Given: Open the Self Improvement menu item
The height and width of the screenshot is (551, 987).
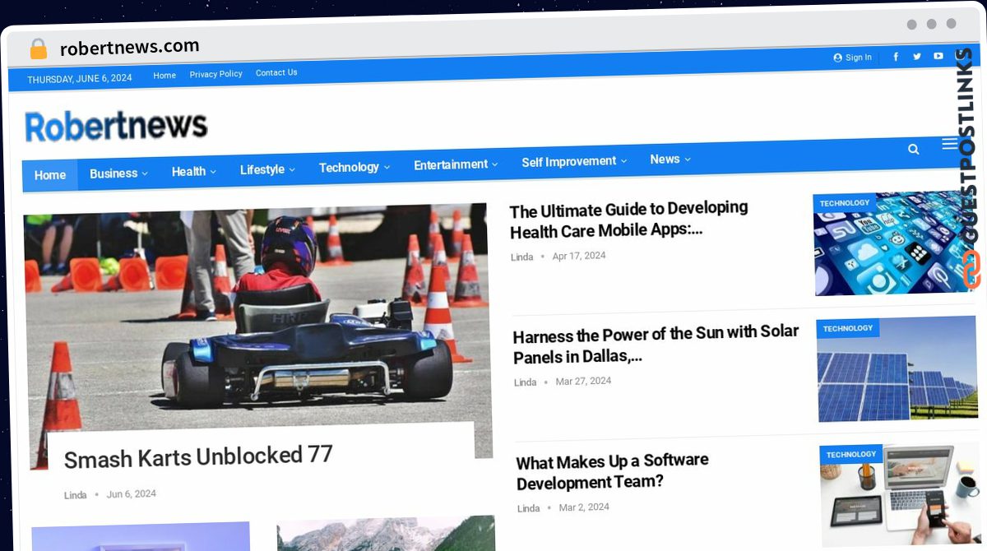Looking at the screenshot, I should point(568,161).
